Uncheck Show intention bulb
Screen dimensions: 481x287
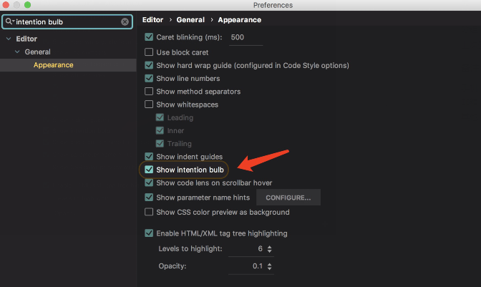(x=149, y=170)
